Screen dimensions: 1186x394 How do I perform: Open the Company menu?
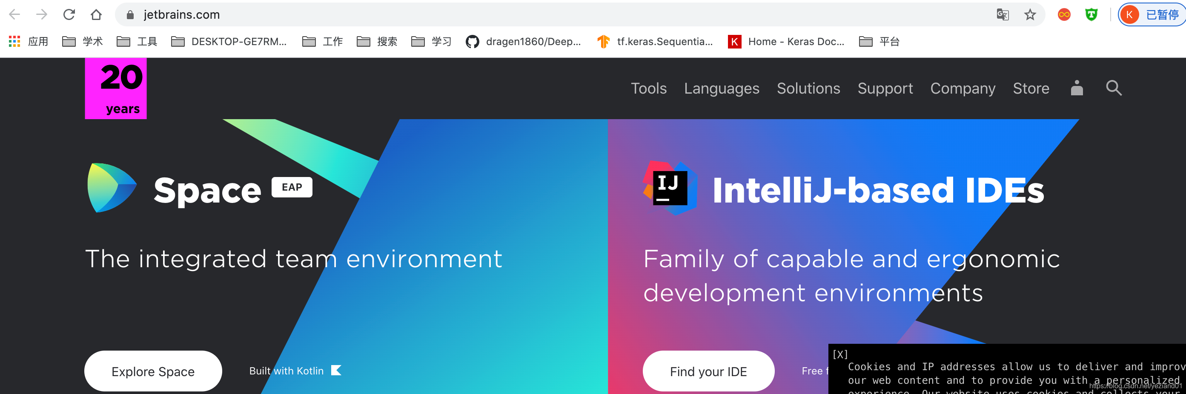coord(963,89)
